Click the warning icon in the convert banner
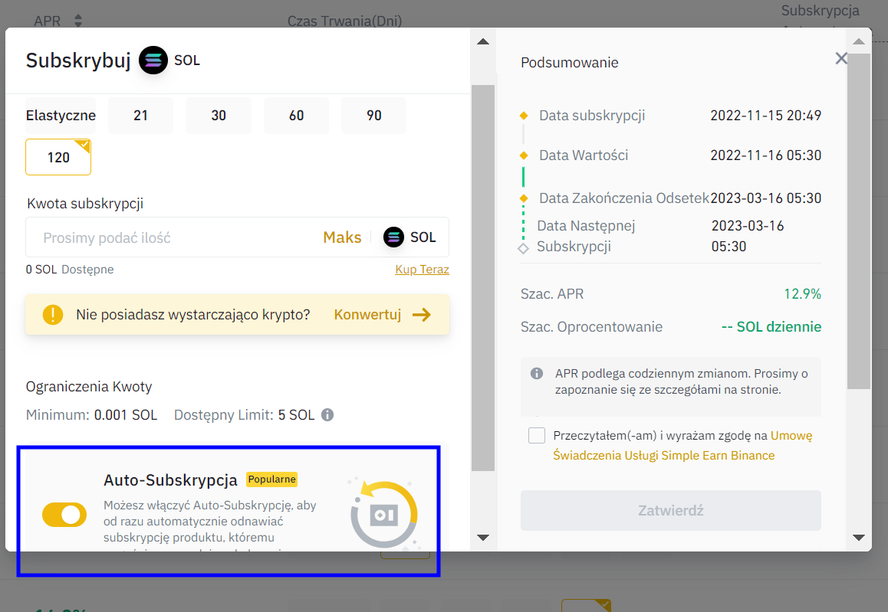 click(x=53, y=315)
